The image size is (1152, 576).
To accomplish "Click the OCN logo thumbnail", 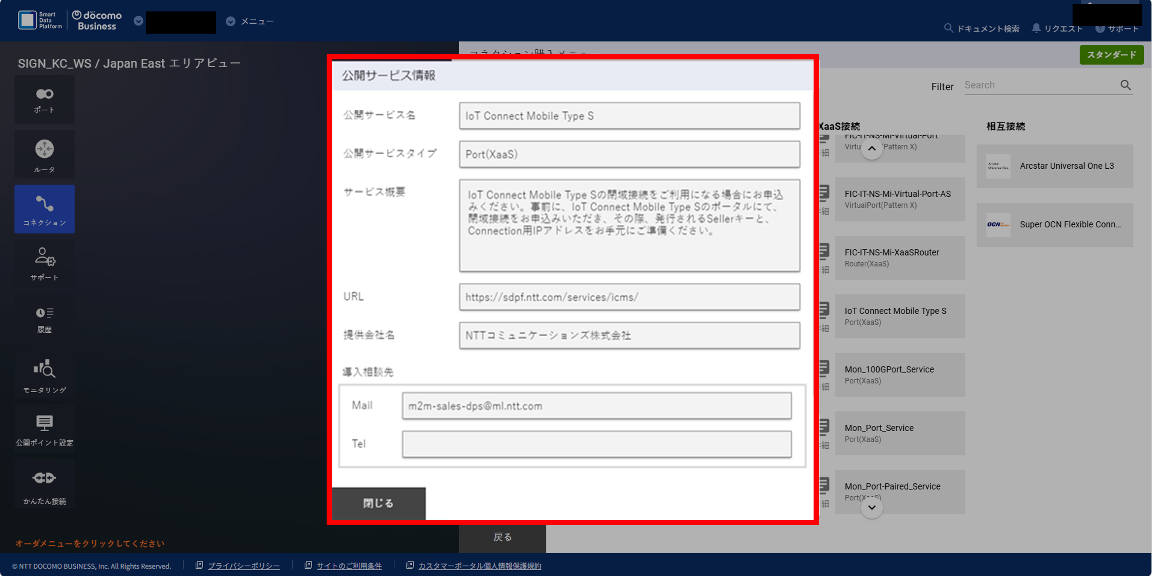I will pyautogui.click(x=998, y=225).
